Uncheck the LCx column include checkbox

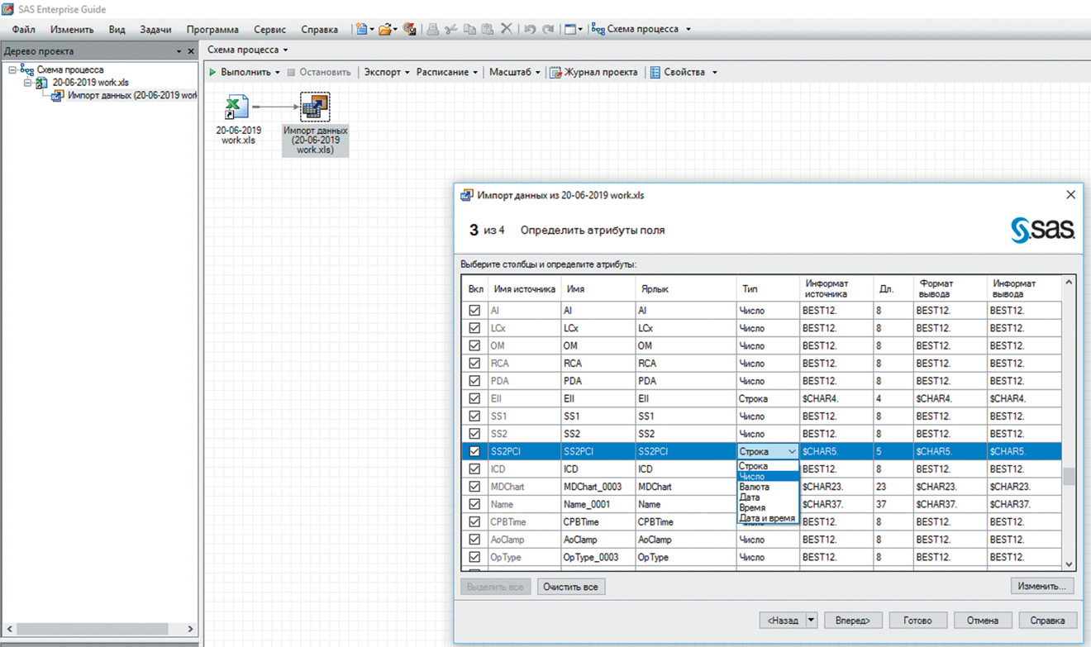pyautogui.click(x=474, y=328)
